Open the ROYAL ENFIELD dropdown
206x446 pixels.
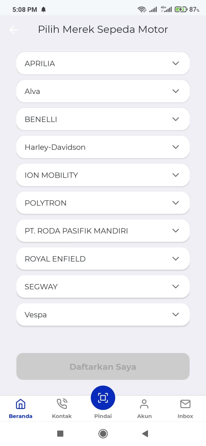pos(103,258)
